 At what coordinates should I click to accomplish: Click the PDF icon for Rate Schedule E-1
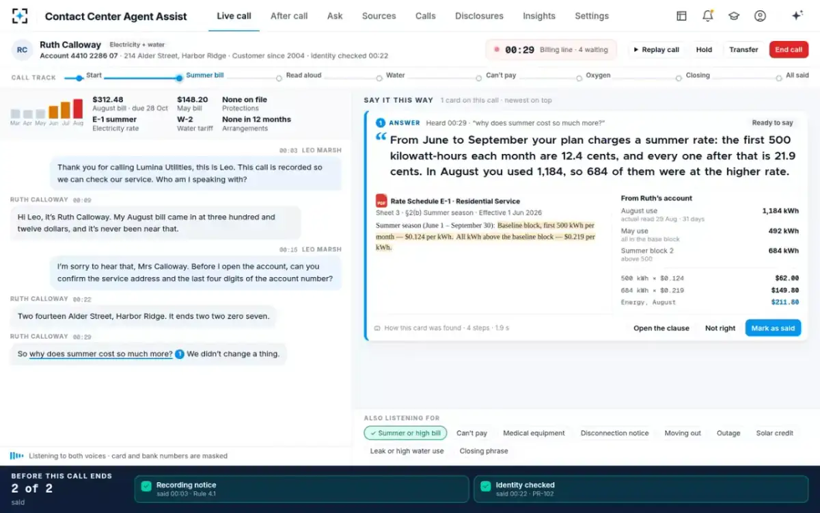pos(381,201)
